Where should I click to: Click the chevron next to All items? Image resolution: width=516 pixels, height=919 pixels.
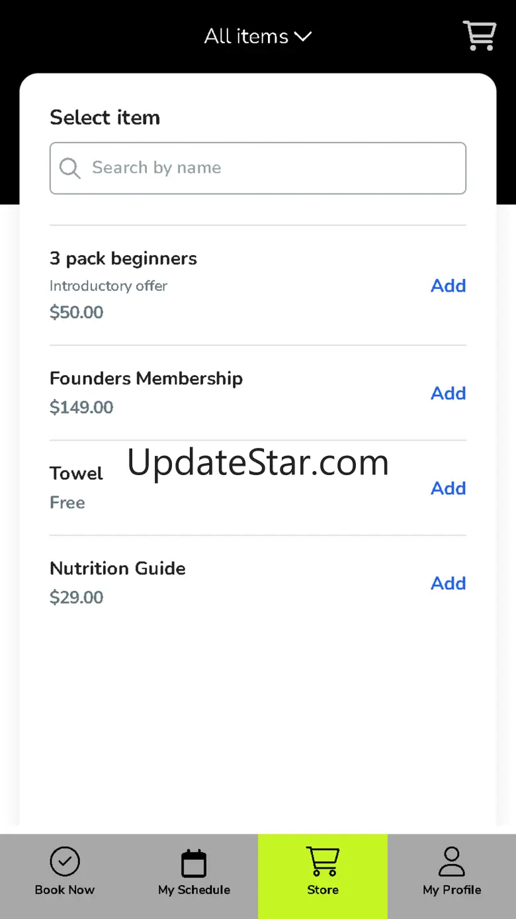303,36
